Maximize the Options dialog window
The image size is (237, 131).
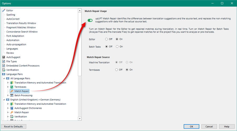(222, 3)
